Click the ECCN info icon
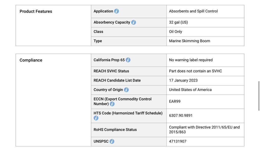260x148 pixels. pos(112,104)
